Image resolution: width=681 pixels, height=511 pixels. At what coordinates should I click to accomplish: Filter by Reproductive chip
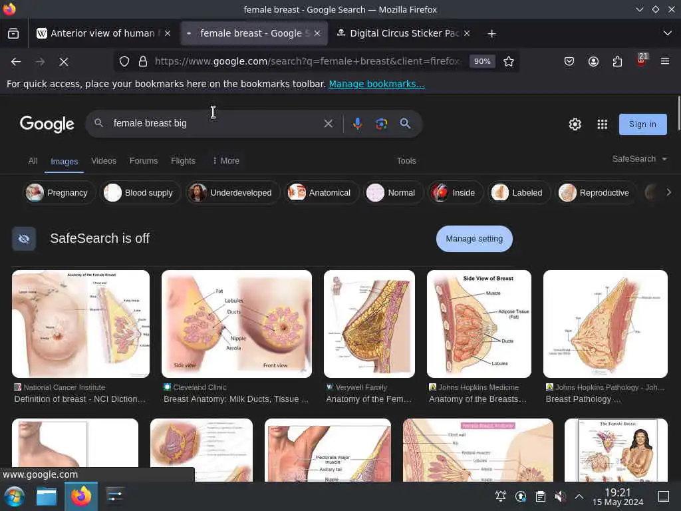tap(595, 192)
